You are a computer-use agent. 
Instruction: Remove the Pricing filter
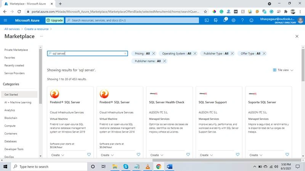[154, 54]
